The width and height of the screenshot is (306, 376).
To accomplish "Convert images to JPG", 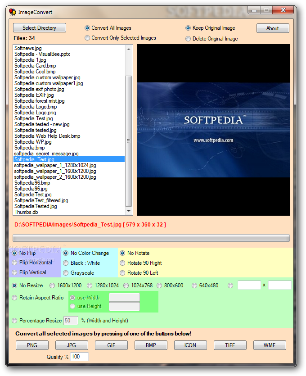I will [x=72, y=345].
